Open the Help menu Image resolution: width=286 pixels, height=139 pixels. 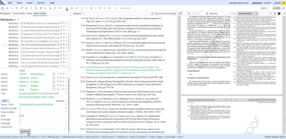(52, 3)
